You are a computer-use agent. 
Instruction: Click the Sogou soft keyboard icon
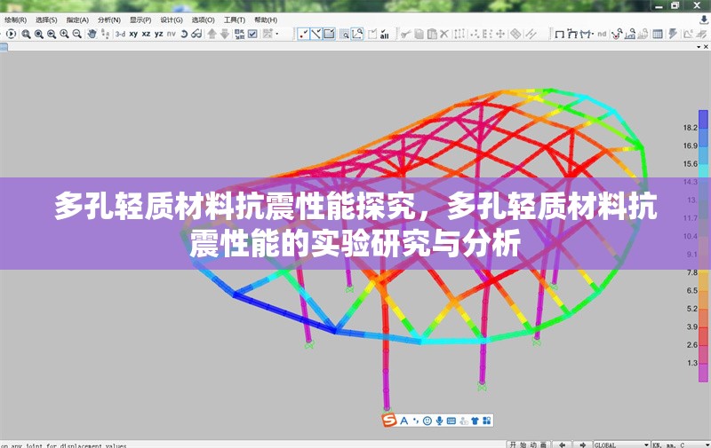coord(451,420)
